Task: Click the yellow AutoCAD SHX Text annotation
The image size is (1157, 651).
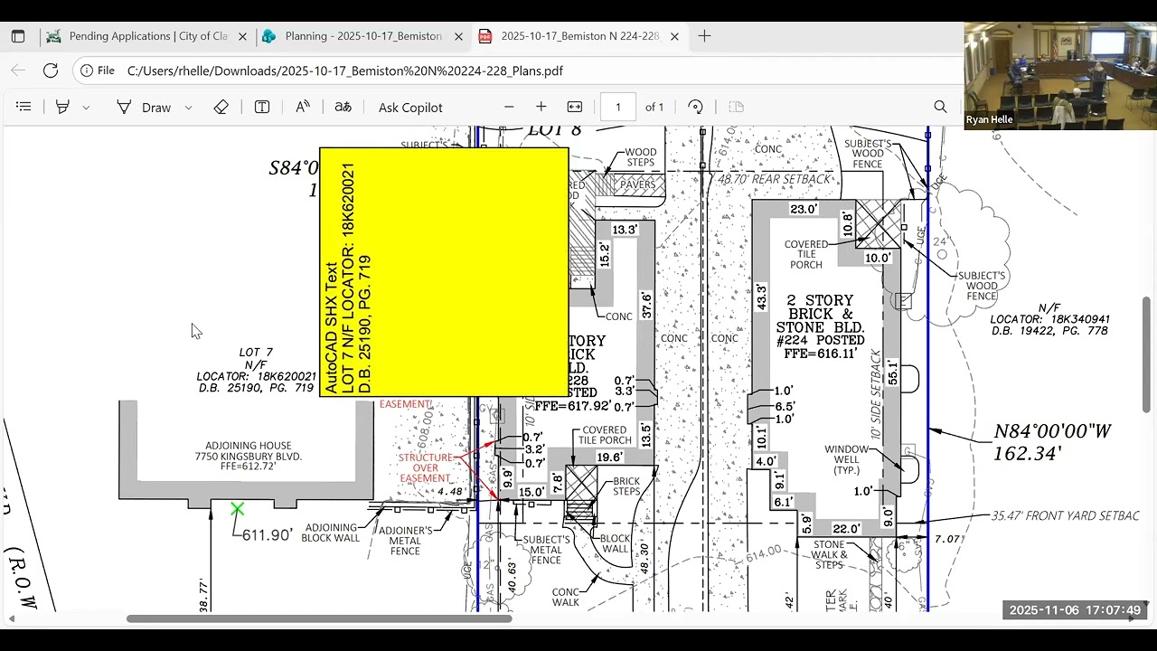Action: (444, 272)
